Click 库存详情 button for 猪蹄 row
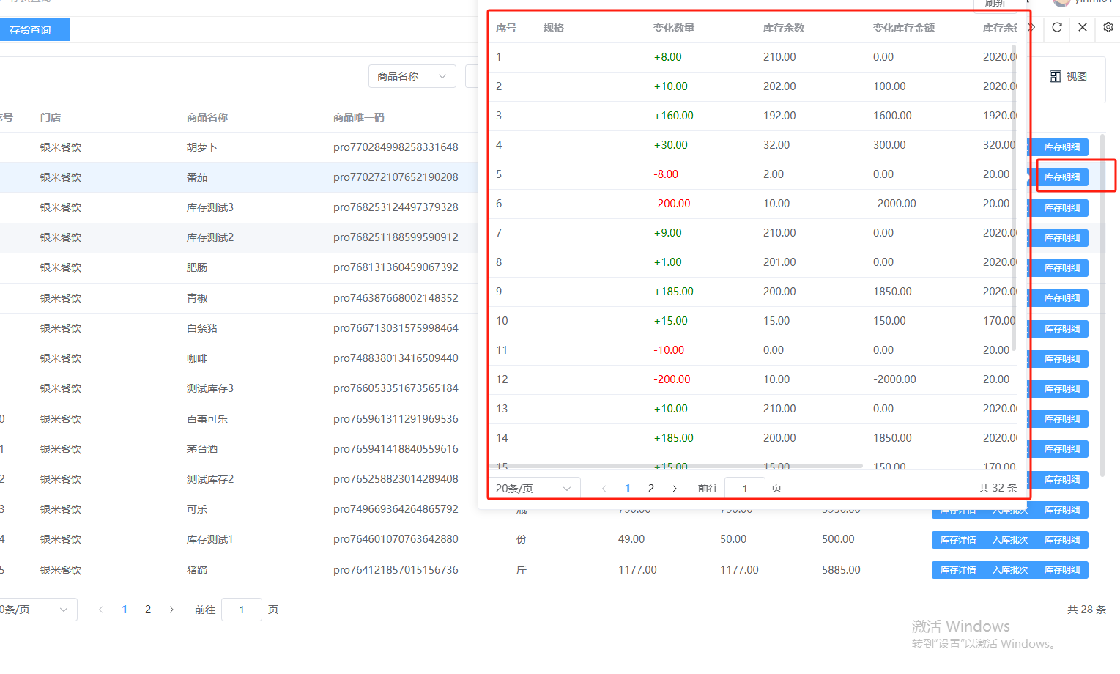The image size is (1120, 674). (957, 570)
